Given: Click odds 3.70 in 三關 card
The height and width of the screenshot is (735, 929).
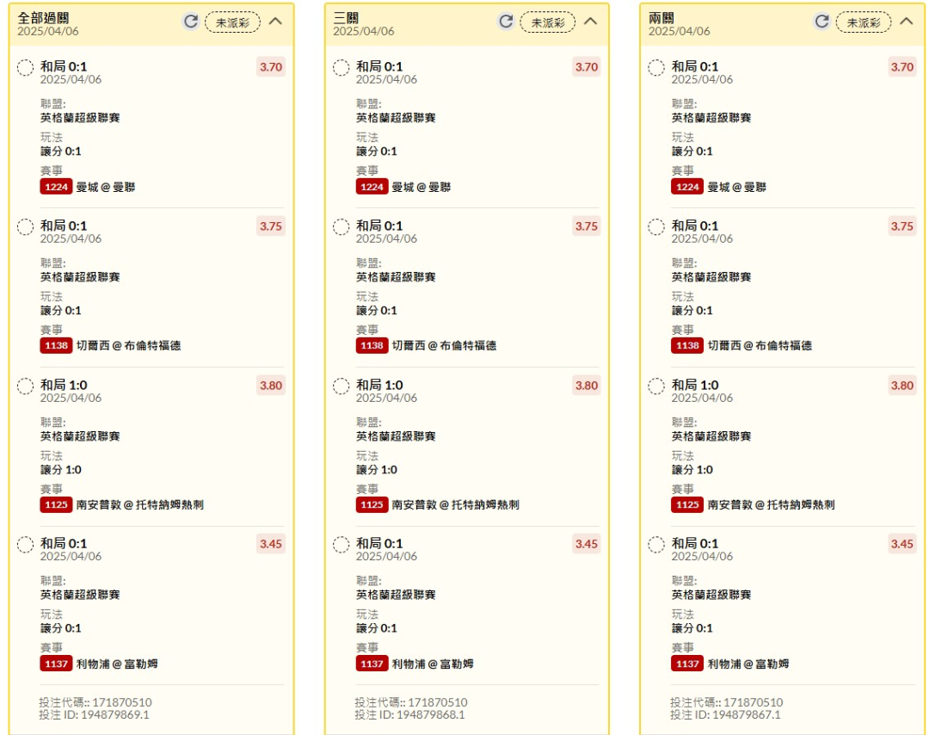Looking at the screenshot, I should pos(587,67).
